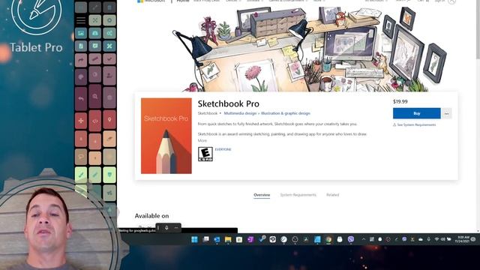Click the Home link in Microsoft header
Image resolution: width=480 pixels, height=270 pixels.
183,1
